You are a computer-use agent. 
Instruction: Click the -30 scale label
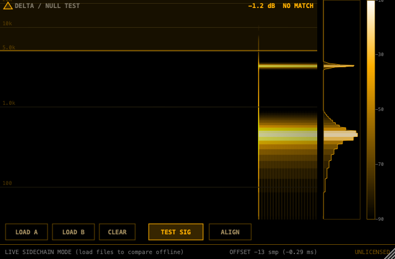(380, 54)
